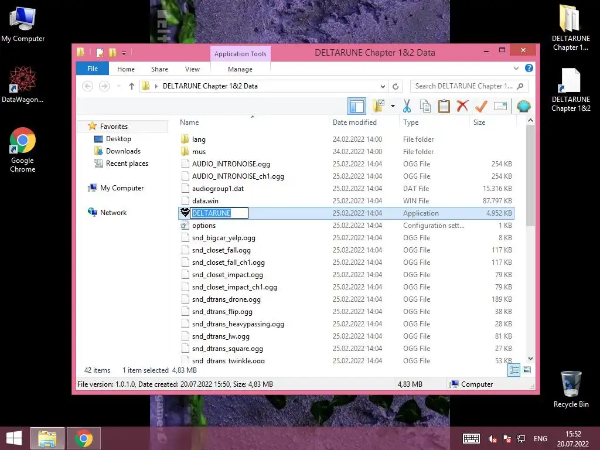This screenshot has width=600, height=450.
Task: Switch to the Share ribbon tab
Action: pyautogui.click(x=159, y=69)
